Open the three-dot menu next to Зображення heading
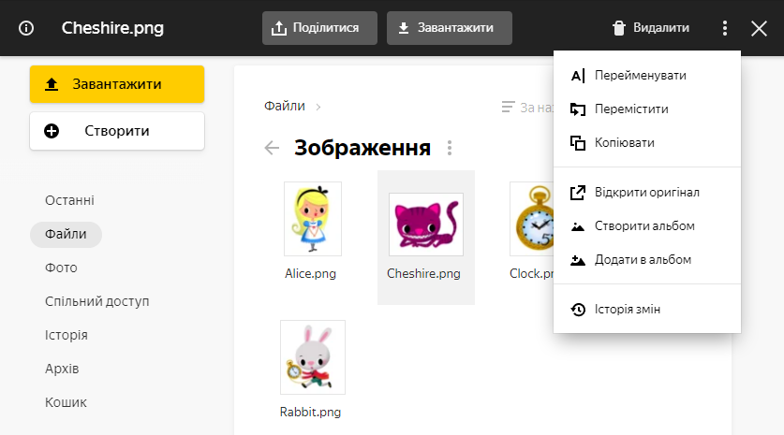The width and height of the screenshot is (784, 435). pos(450,148)
